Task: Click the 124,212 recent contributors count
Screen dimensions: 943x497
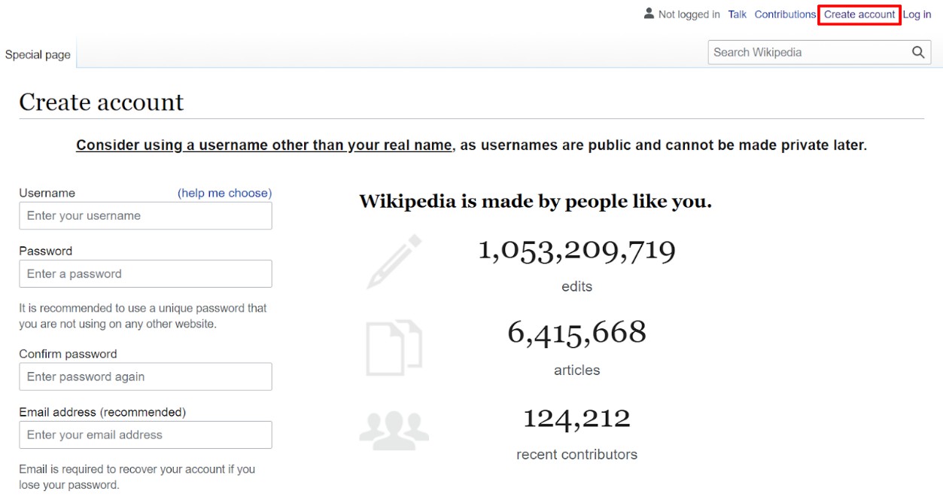Action: pos(576,418)
